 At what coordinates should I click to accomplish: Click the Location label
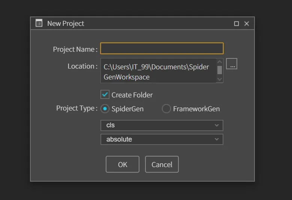82,66
